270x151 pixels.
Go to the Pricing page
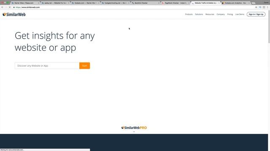pos(230,14)
